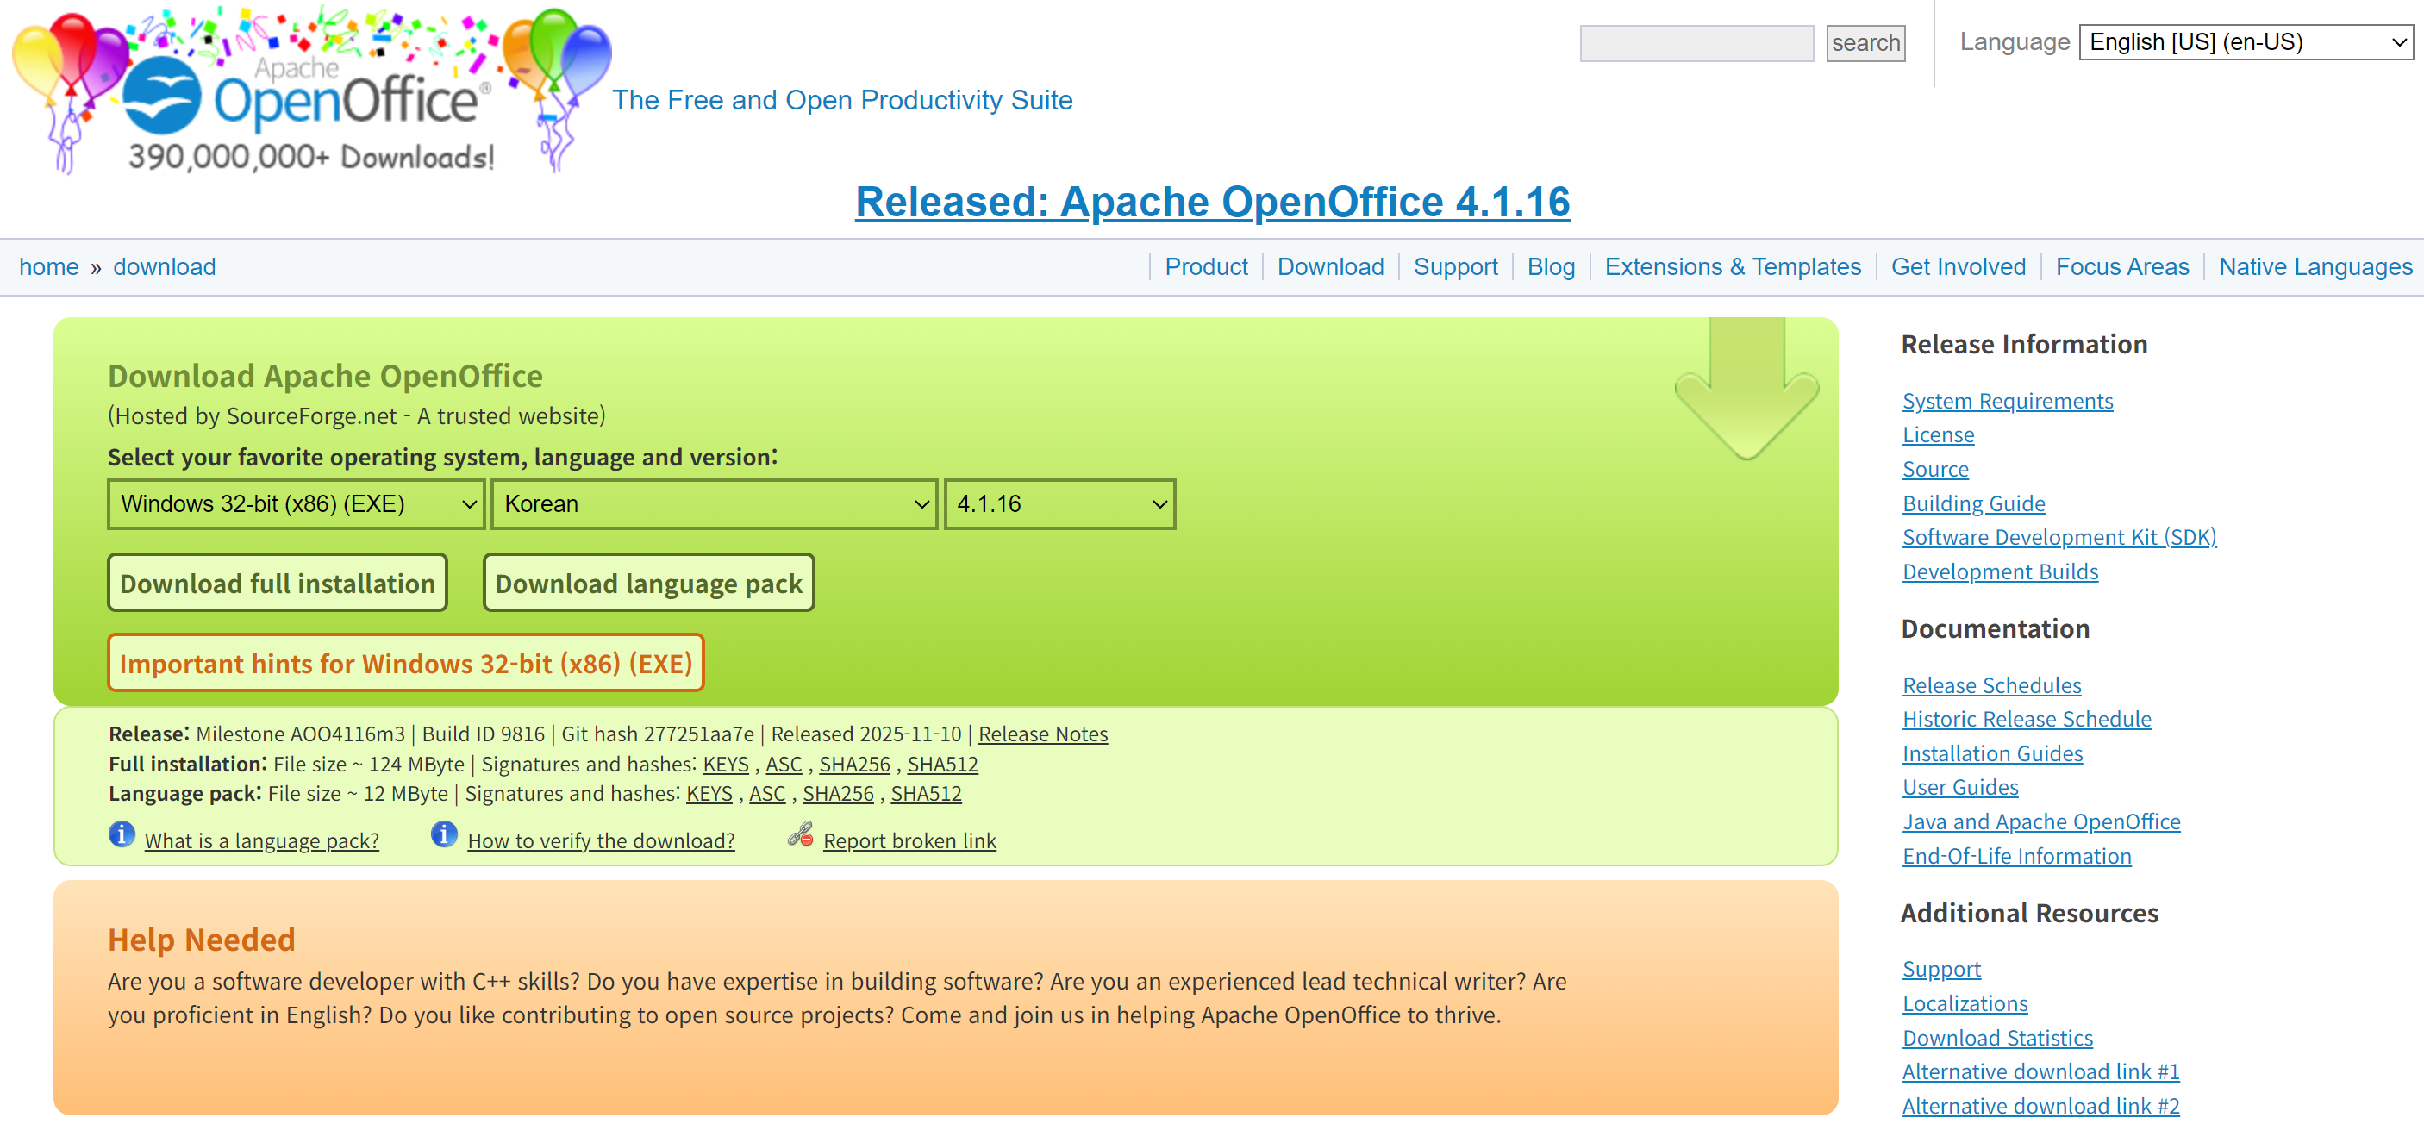Open 'Released: Apache OpenOffice 4.1.16' headline link
The image size is (2424, 1124).
point(1212,203)
